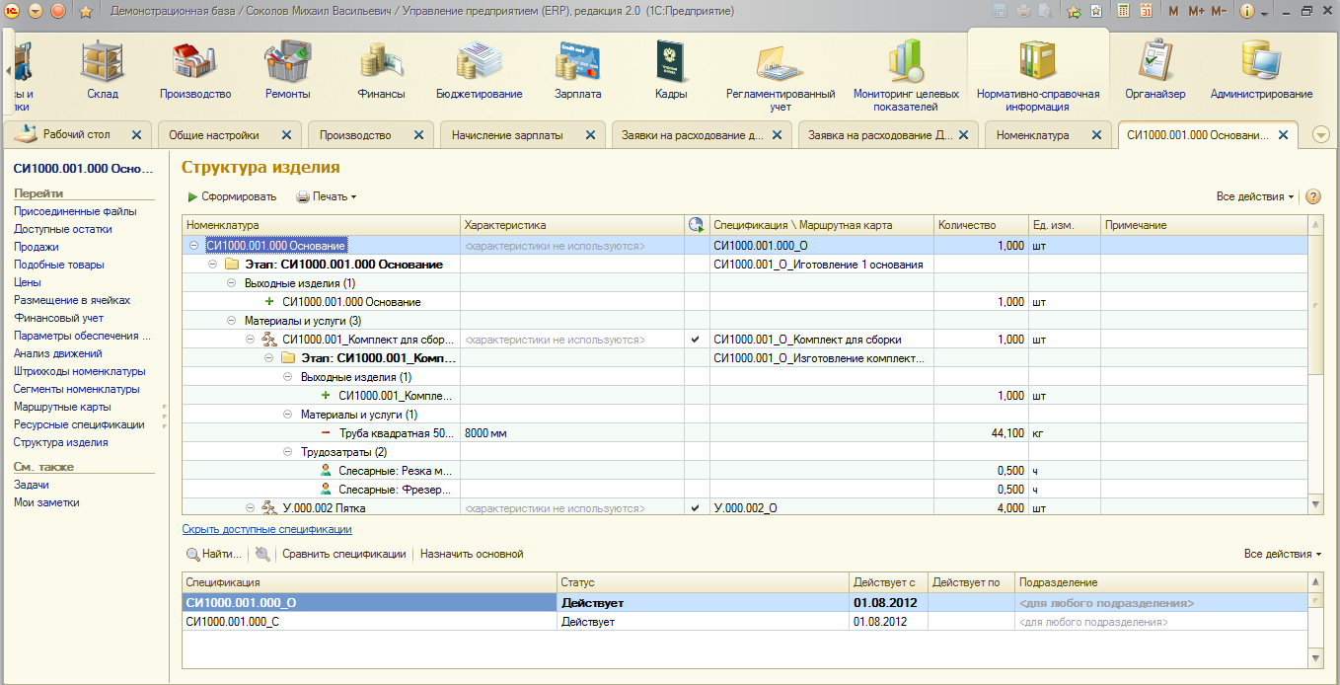
Task: Click the Сформировать button
Action: [232, 196]
